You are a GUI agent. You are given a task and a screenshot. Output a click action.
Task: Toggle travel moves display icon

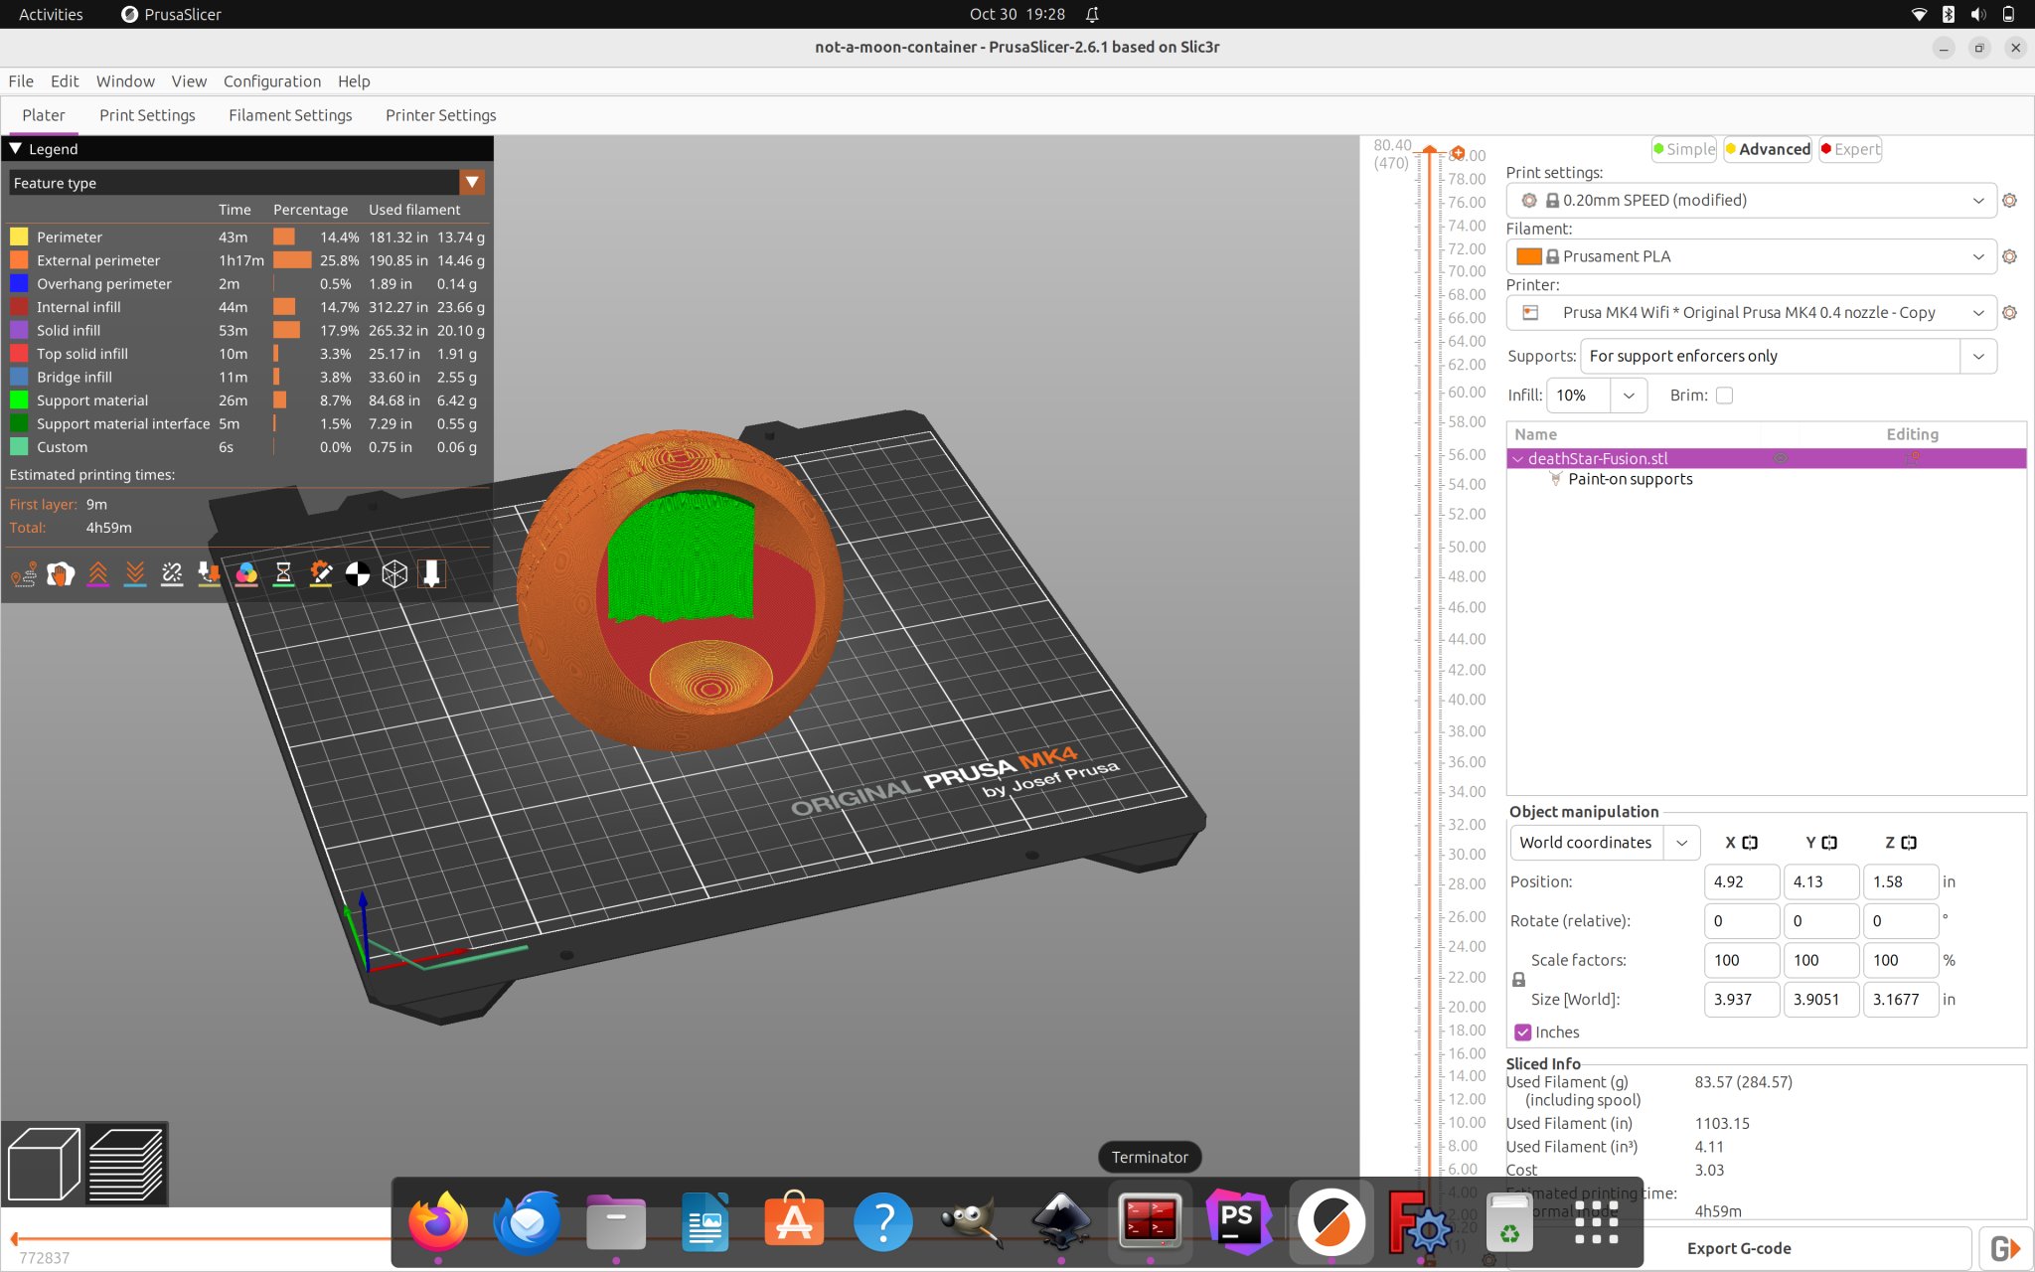24,573
